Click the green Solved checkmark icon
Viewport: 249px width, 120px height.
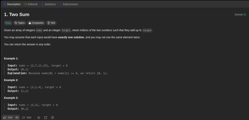click(x=245, y=15)
